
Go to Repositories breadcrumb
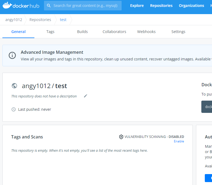click(40, 20)
